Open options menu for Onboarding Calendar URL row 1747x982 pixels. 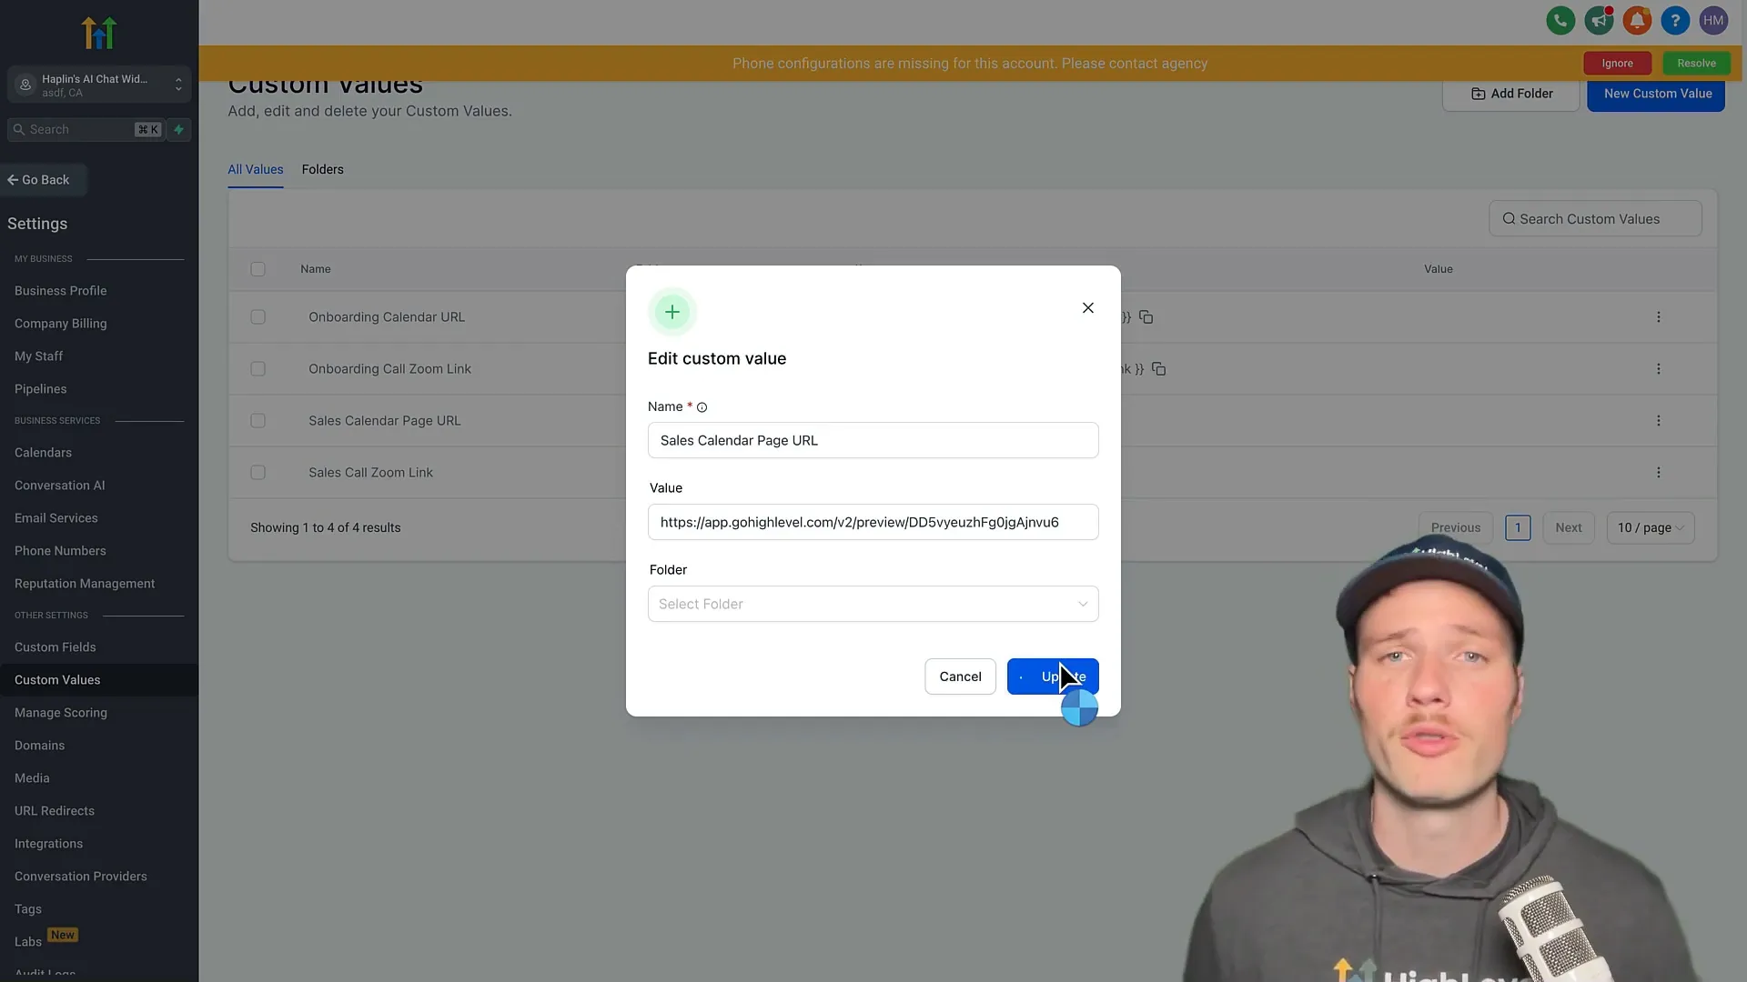[1659, 317]
